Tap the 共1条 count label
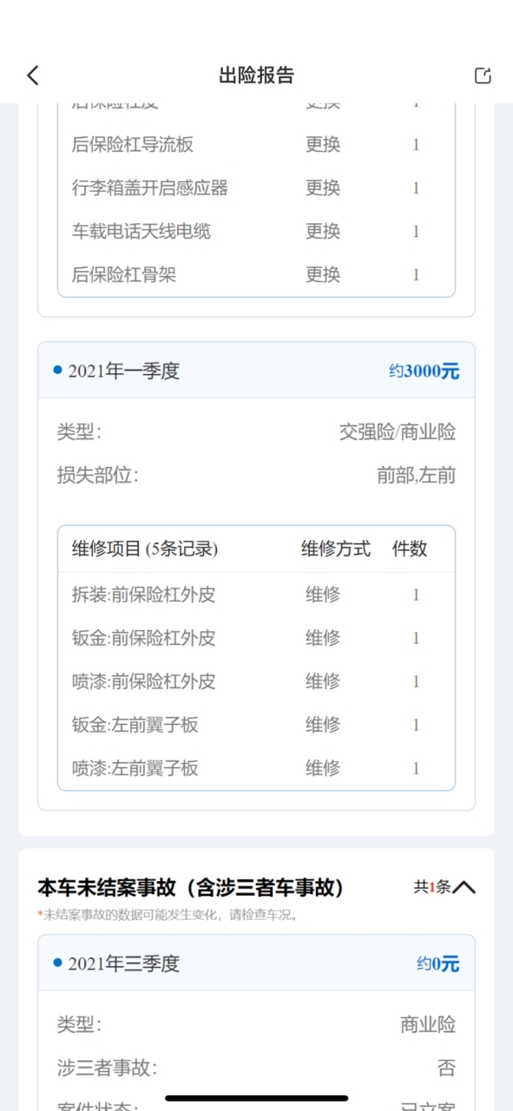This screenshot has height=1111, width=513. (432, 887)
